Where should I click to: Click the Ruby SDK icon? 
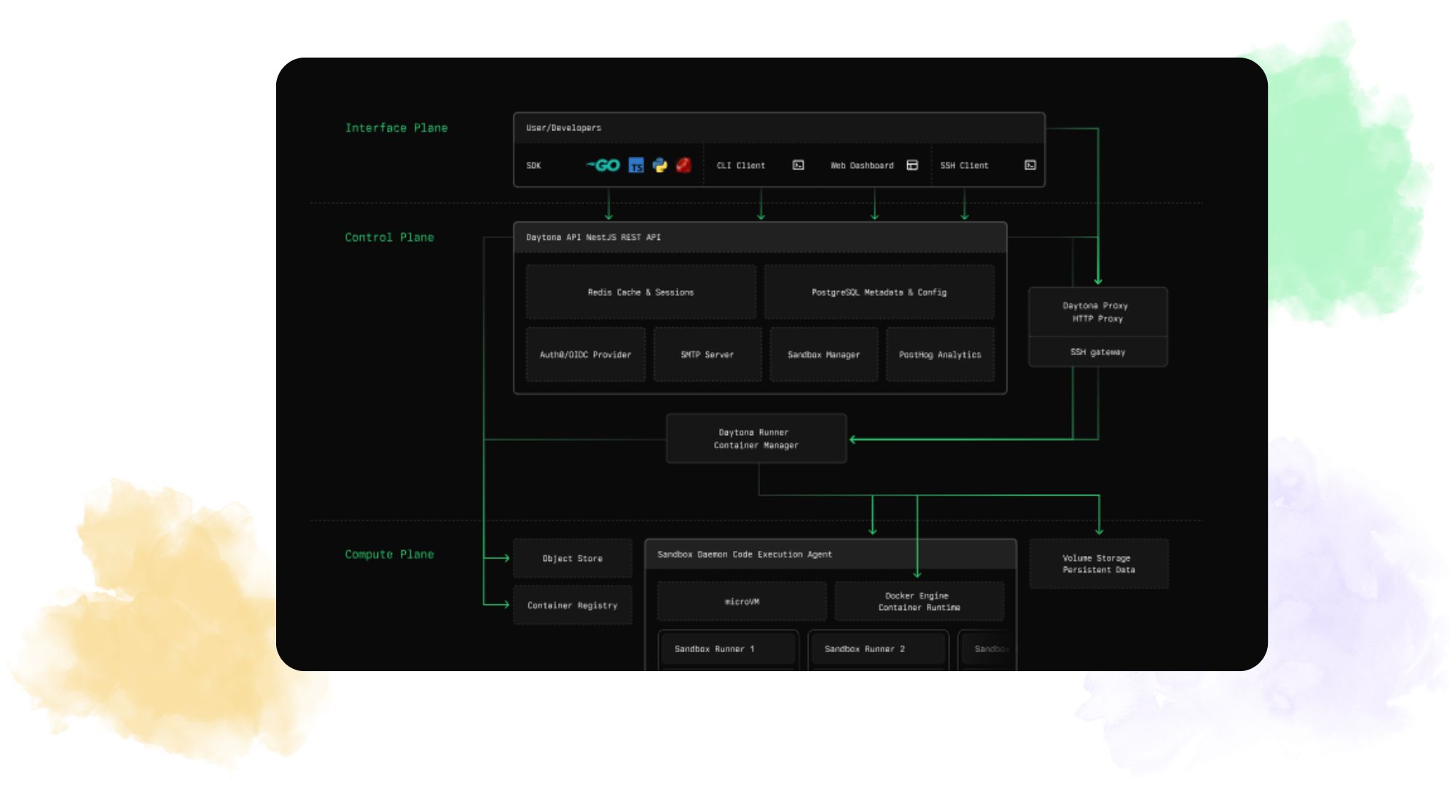tap(683, 165)
